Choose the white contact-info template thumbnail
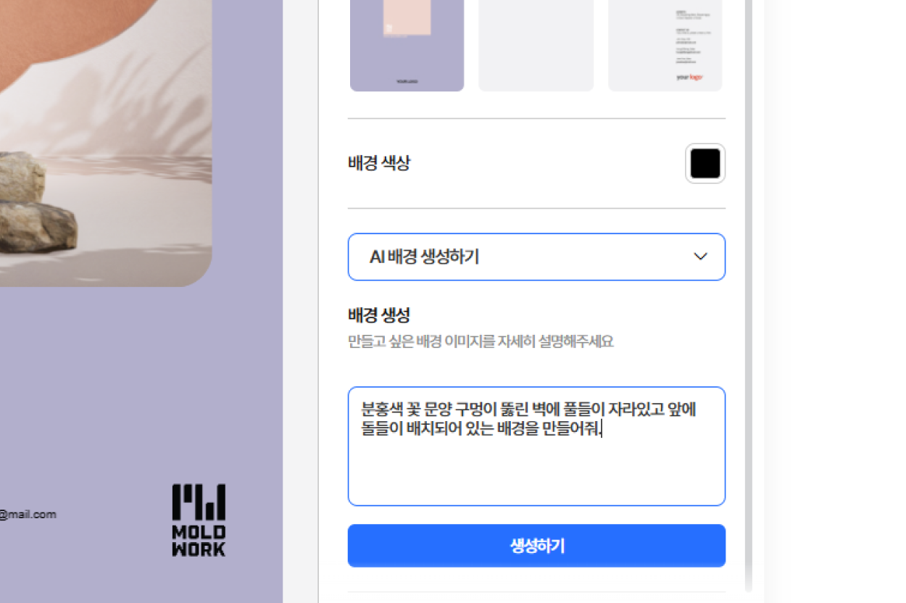 (665, 45)
